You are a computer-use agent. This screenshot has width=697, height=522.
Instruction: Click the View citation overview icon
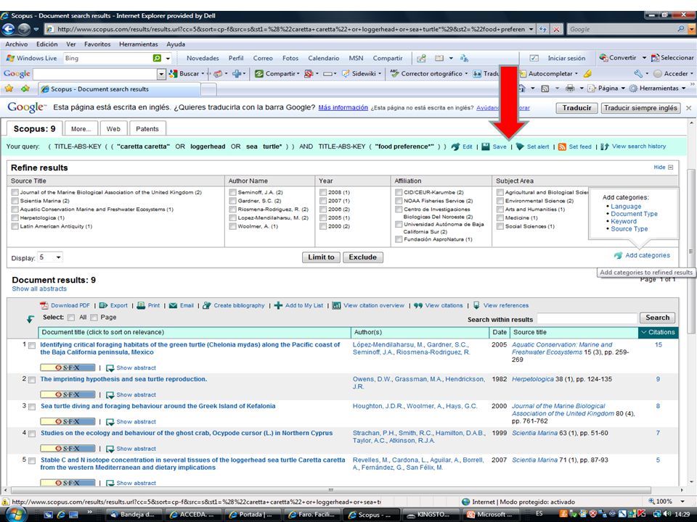(x=336, y=305)
